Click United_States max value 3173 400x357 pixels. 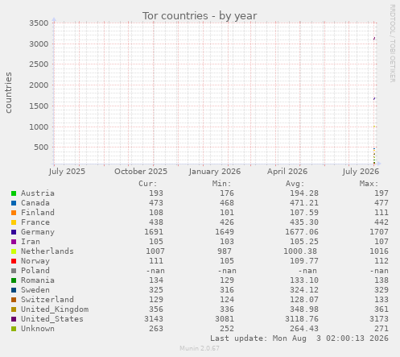tap(379, 319)
